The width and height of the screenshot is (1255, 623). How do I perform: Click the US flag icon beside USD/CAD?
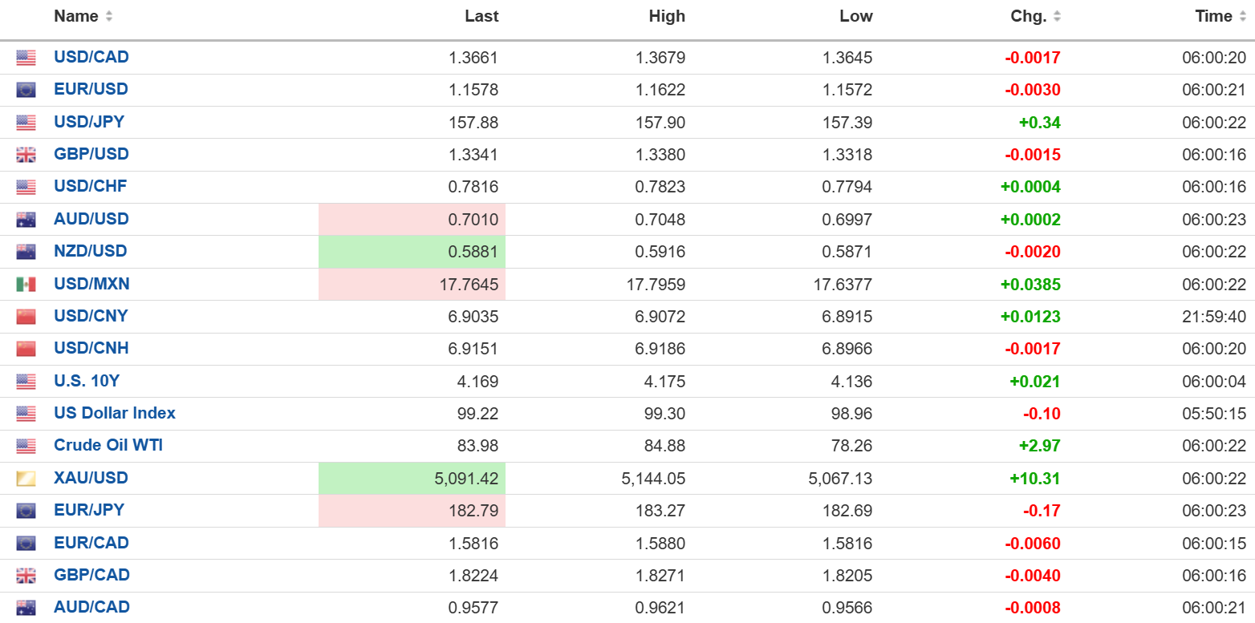click(x=26, y=58)
